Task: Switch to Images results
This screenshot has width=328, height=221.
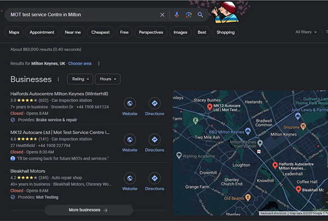Action: tap(180, 32)
